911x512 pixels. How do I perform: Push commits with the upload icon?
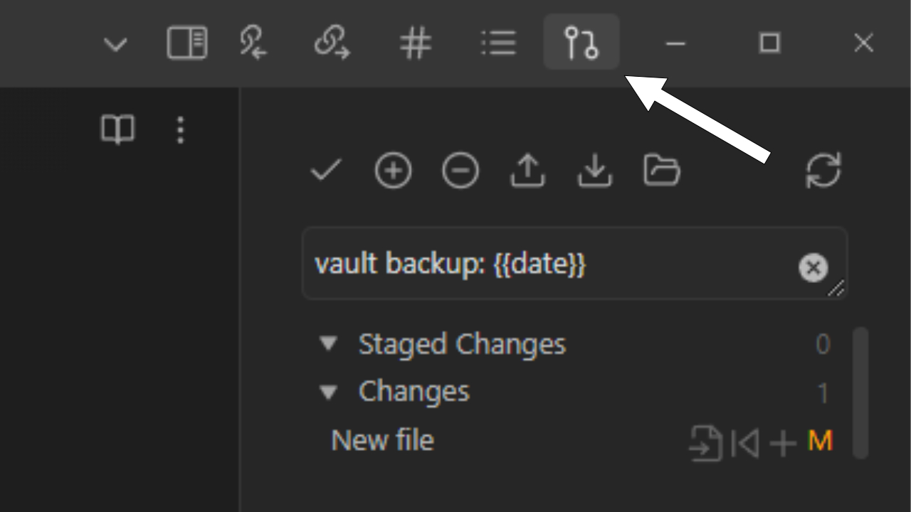(527, 171)
